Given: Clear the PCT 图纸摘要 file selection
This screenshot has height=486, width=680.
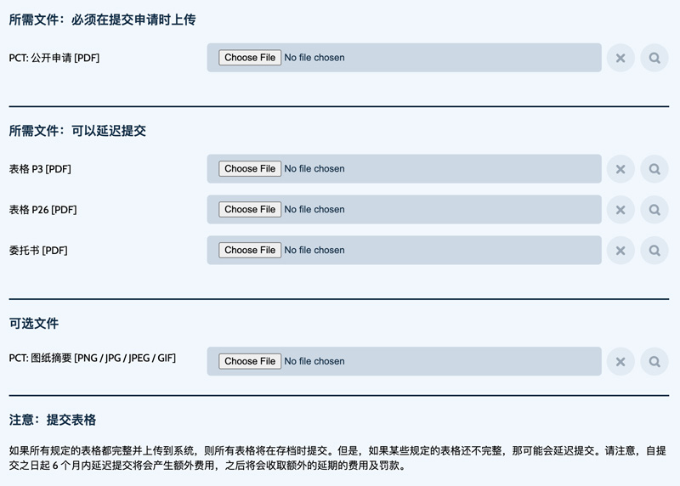Looking at the screenshot, I should point(620,361).
